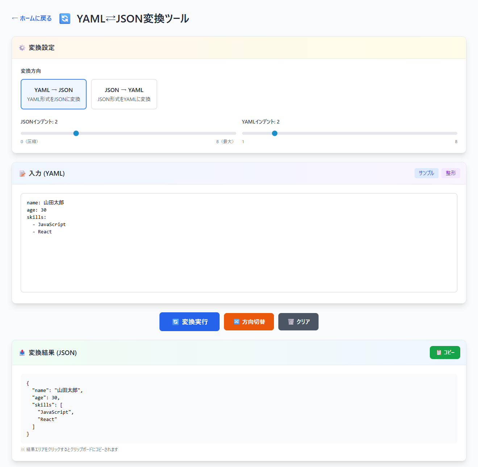Load sample data with サンプル button

tap(426, 173)
